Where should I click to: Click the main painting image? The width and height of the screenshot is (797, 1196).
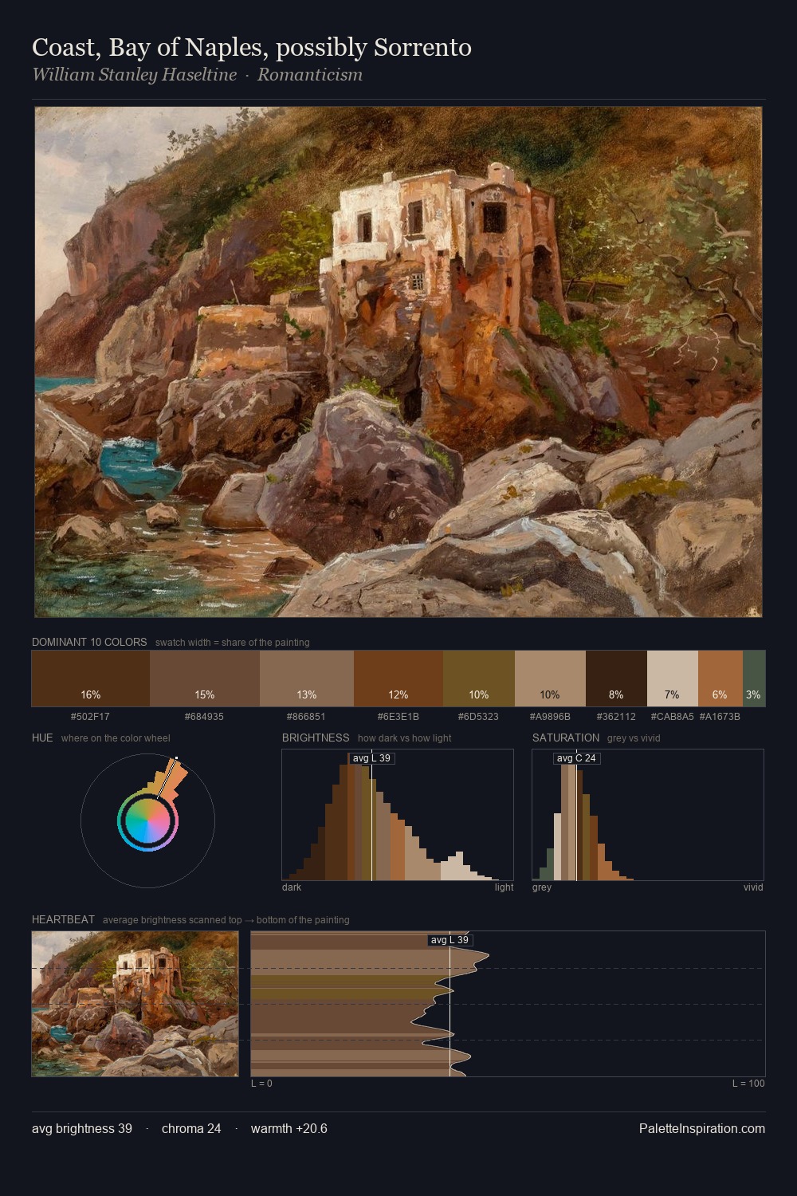[x=398, y=362]
